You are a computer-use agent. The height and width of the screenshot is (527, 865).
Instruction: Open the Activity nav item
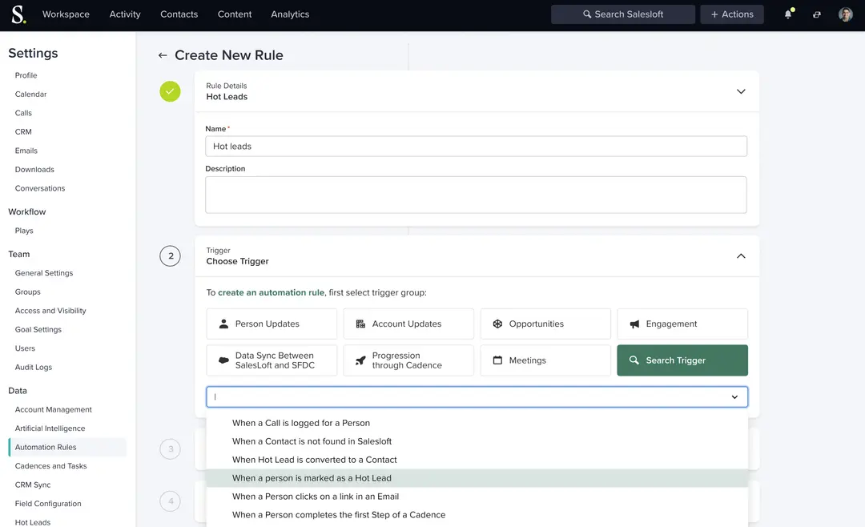[125, 14]
